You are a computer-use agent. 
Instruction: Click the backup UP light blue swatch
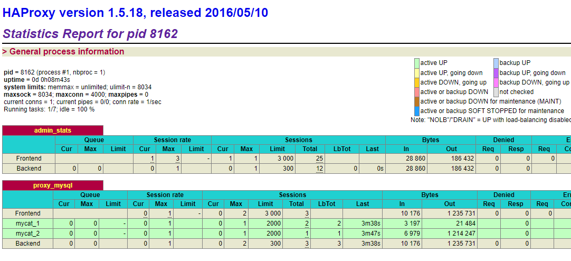pos(496,63)
